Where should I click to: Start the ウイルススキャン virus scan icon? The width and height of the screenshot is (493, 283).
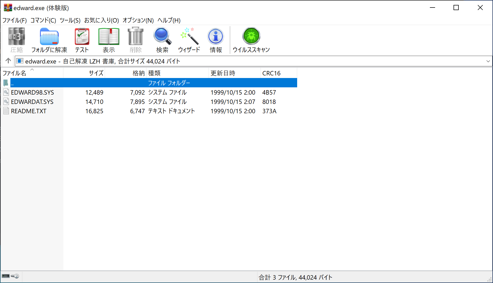coord(251,36)
